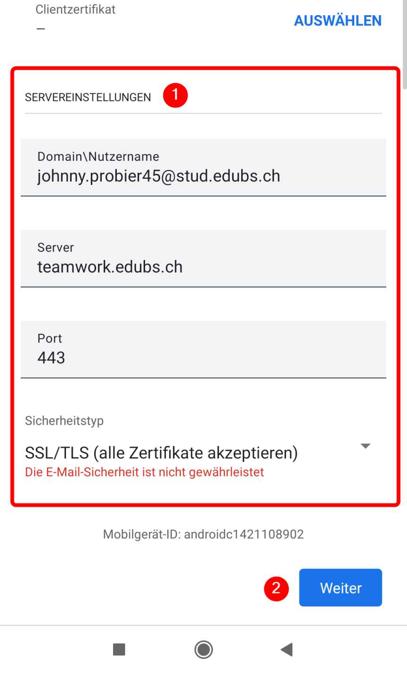
Task: Click the Clientzertifikat label
Action: pos(75,9)
